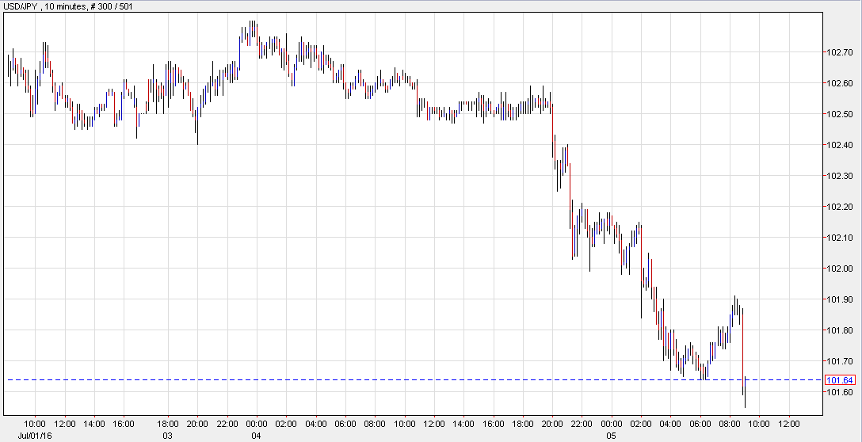Click the 101.70 price axis label

pyautogui.click(x=840, y=361)
